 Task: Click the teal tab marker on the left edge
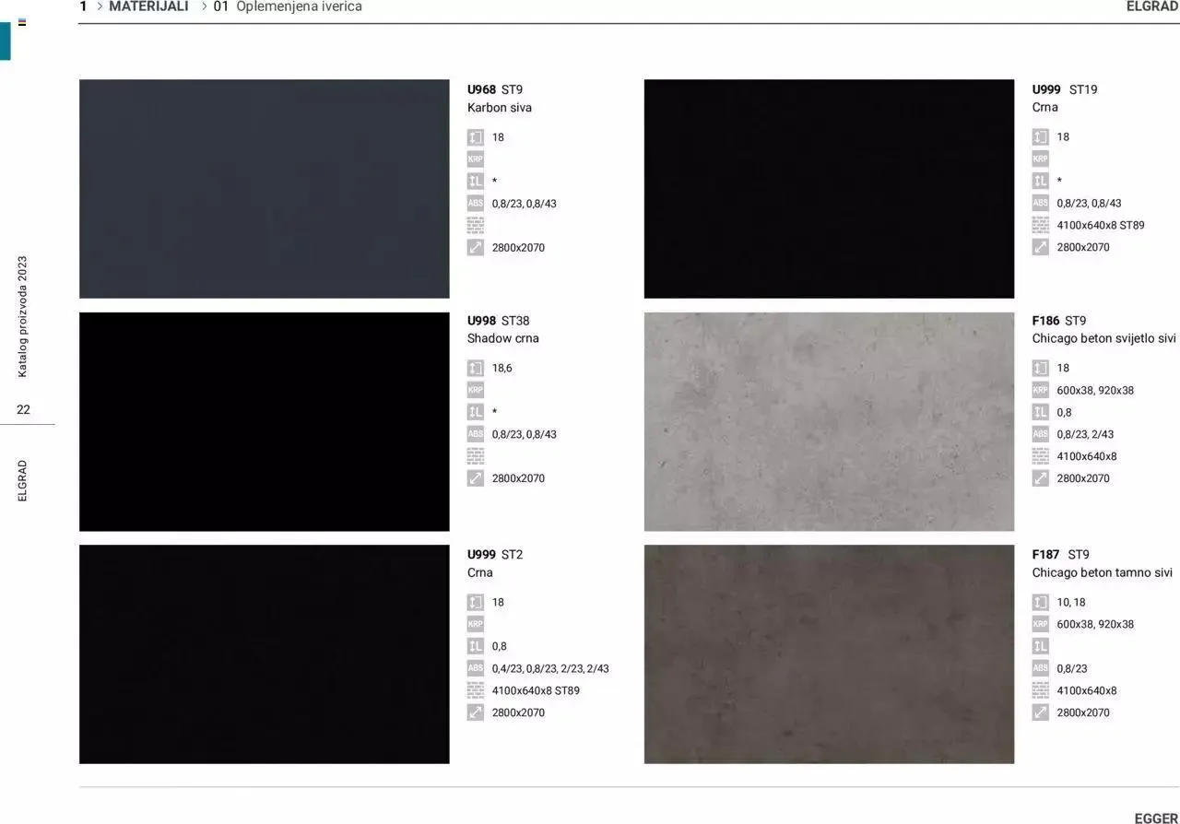pos(5,41)
